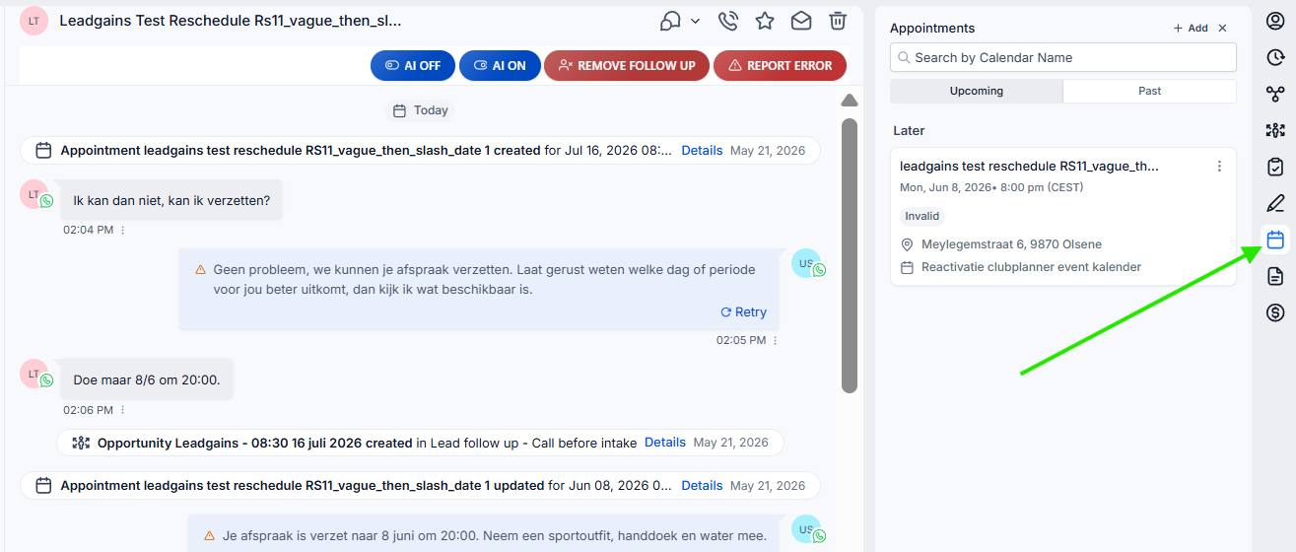
Task: Click the Invalid status badge
Action: (x=922, y=216)
